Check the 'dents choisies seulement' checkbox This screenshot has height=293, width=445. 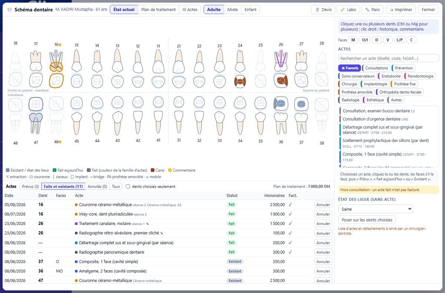point(128,187)
